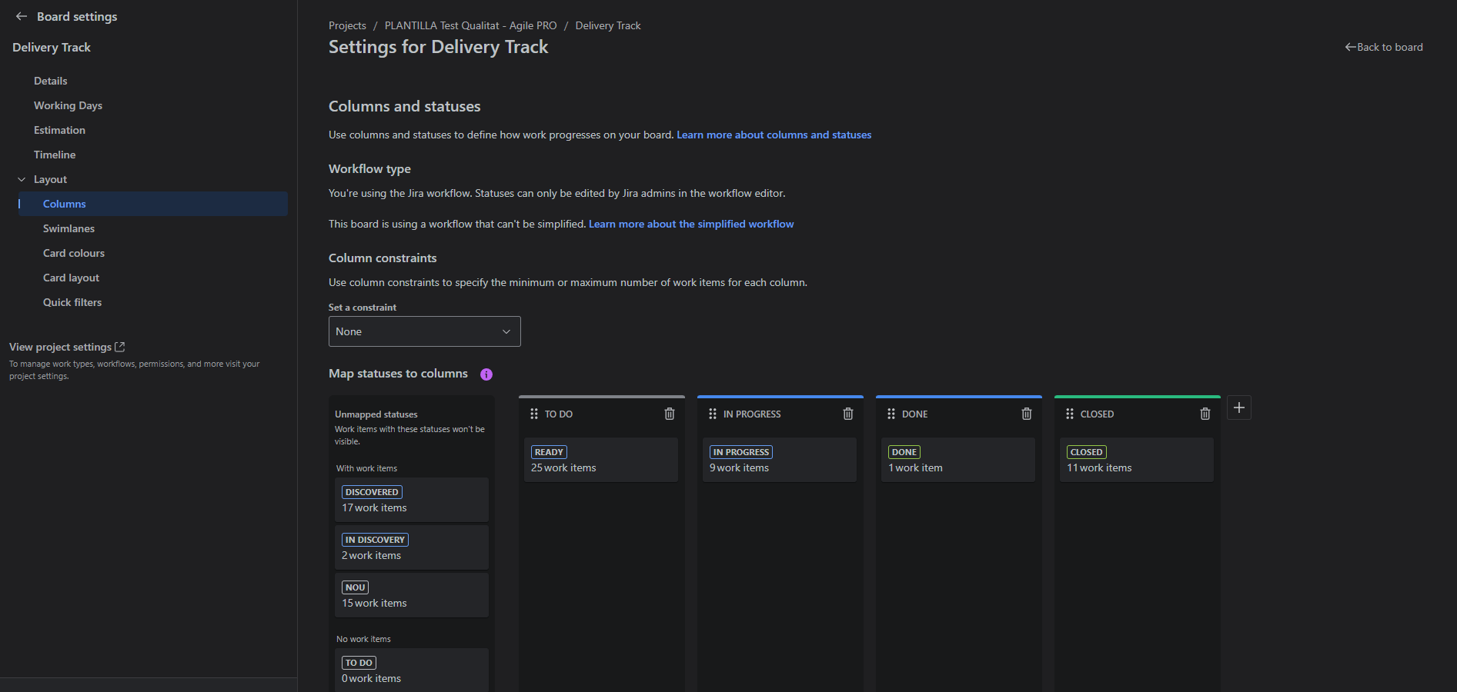Screen dimensions: 1457x692
Task: Click trash icon on IN PROGRESS column
Action: (x=847, y=414)
